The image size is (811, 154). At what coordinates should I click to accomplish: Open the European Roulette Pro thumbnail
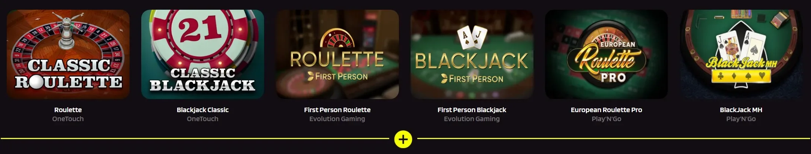coord(606,54)
